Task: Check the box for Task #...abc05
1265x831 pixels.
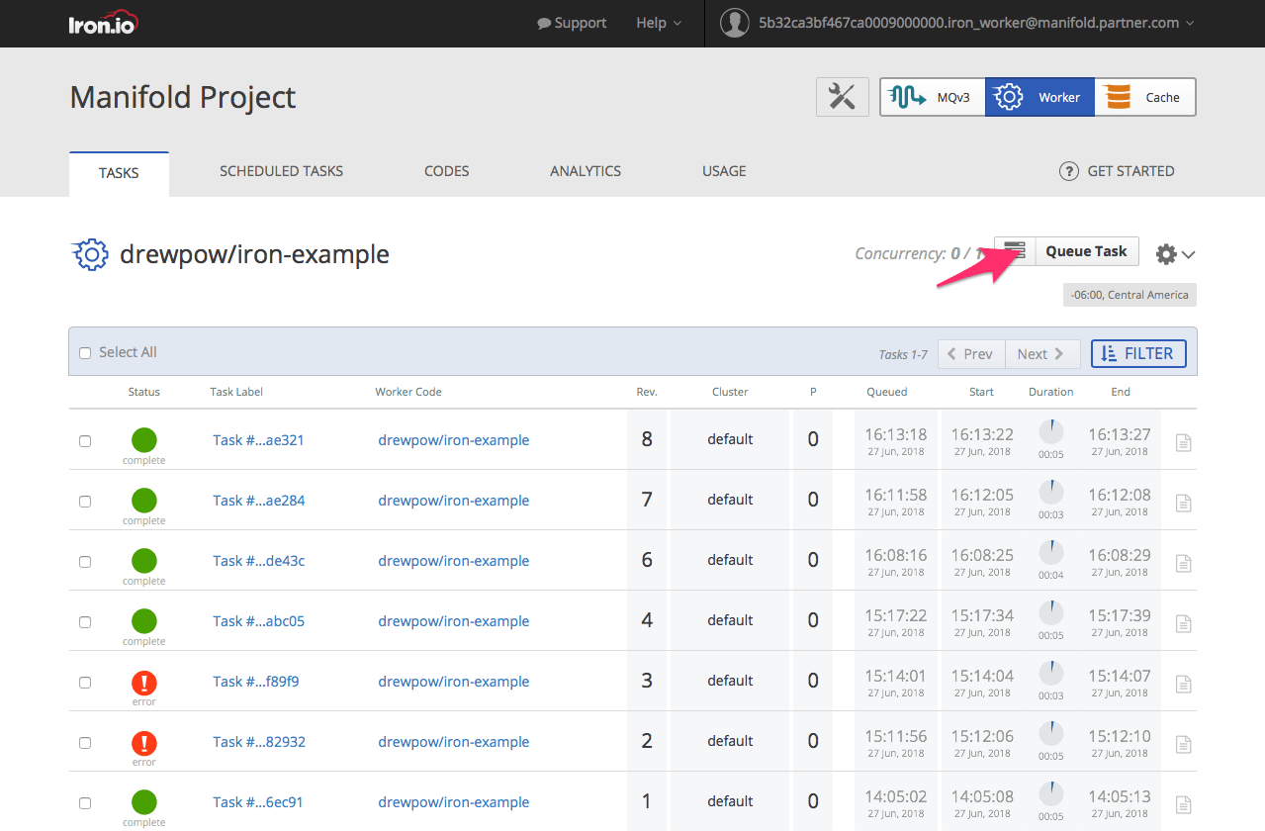Action: point(85,622)
